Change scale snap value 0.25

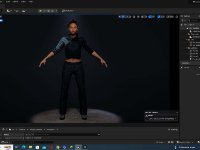click(x=163, y=17)
